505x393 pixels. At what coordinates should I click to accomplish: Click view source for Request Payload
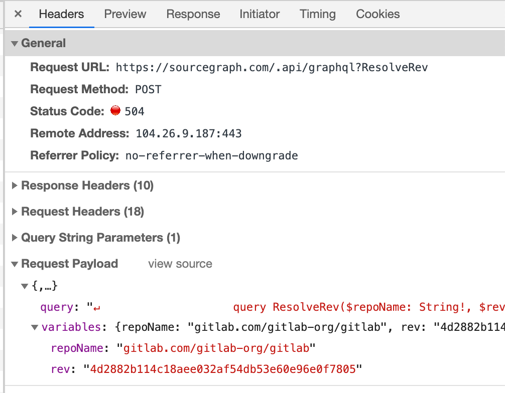(180, 264)
